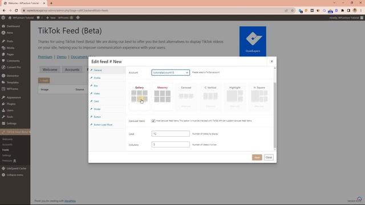Open comments bubble in admin bar

point(38,18)
